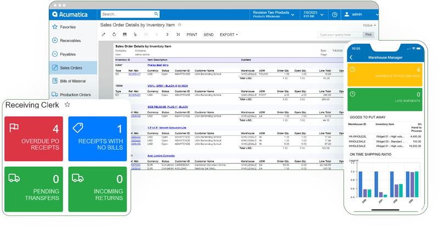Click the Production Orders truck icon

point(55,94)
